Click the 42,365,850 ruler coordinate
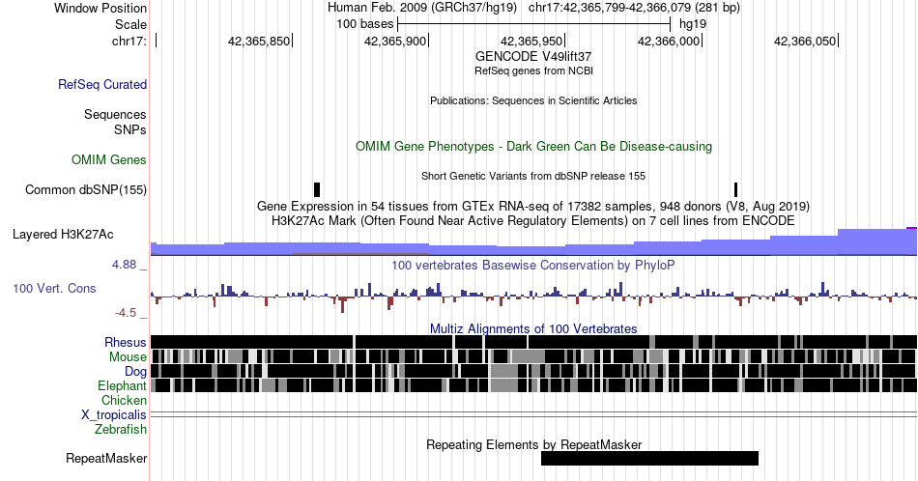 (x=259, y=41)
